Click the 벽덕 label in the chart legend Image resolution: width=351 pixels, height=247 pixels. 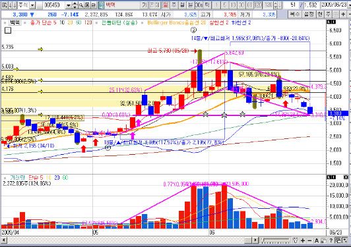(x=15, y=22)
